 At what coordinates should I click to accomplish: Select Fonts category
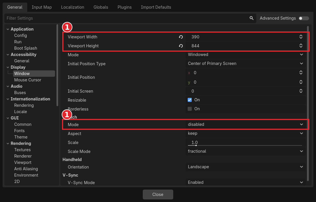[19, 131]
